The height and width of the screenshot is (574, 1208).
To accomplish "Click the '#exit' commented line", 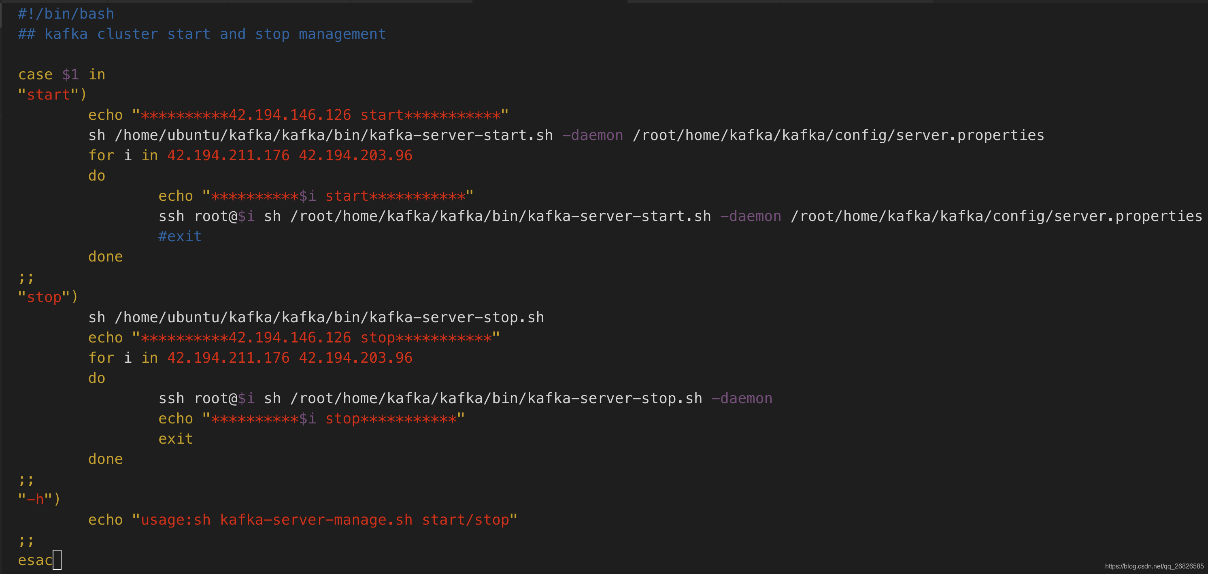I will (180, 236).
